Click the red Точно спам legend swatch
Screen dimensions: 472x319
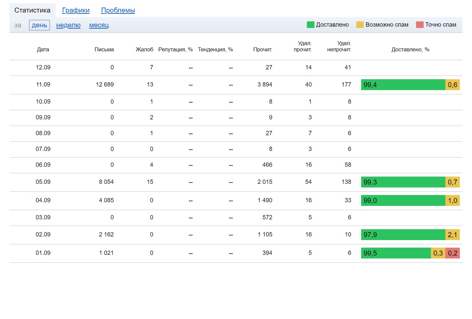click(x=419, y=25)
